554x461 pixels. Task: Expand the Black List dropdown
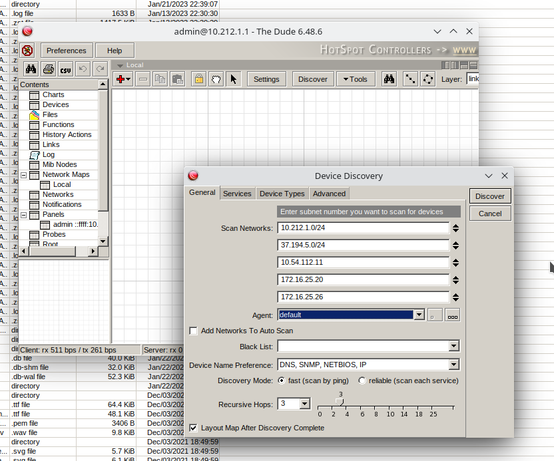453,347
